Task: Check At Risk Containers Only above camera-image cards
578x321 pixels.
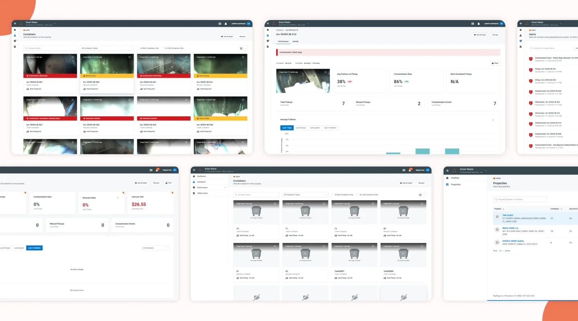Action: [x=138, y=48]
